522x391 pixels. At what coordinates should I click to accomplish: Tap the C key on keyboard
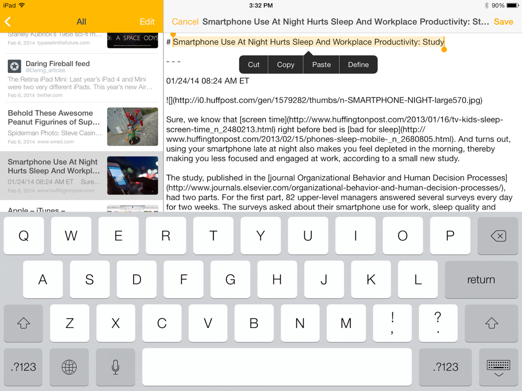pyautogui.click(x=162, y=323)
